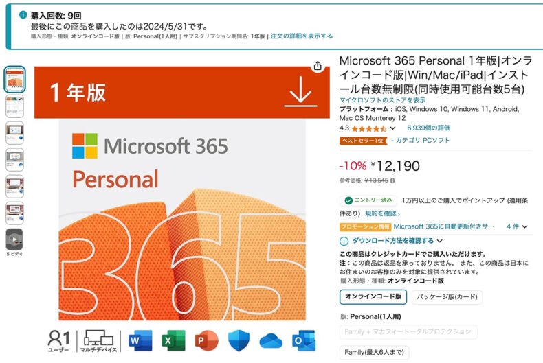
Task: Select the second product thumbnail in gallery
Action: coord(14,106)
